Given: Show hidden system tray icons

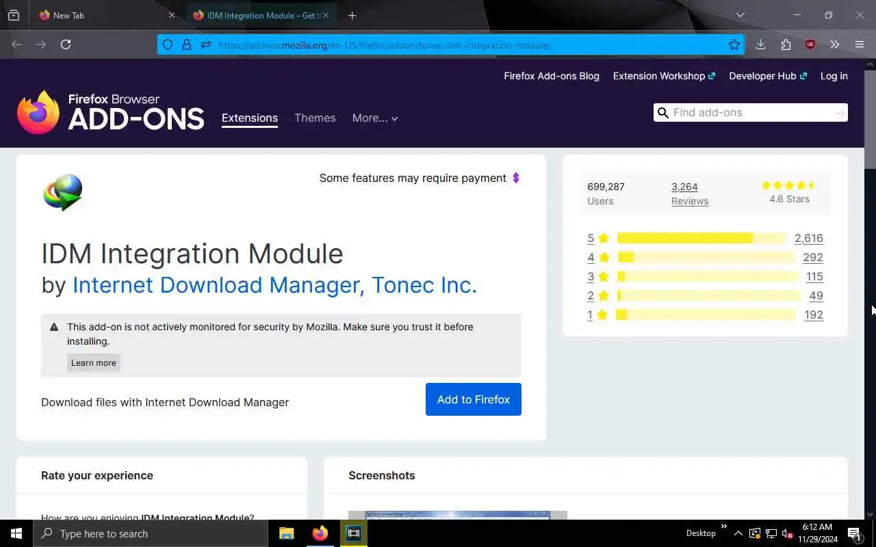Looking at the screenshot, I should coord(738,533).
